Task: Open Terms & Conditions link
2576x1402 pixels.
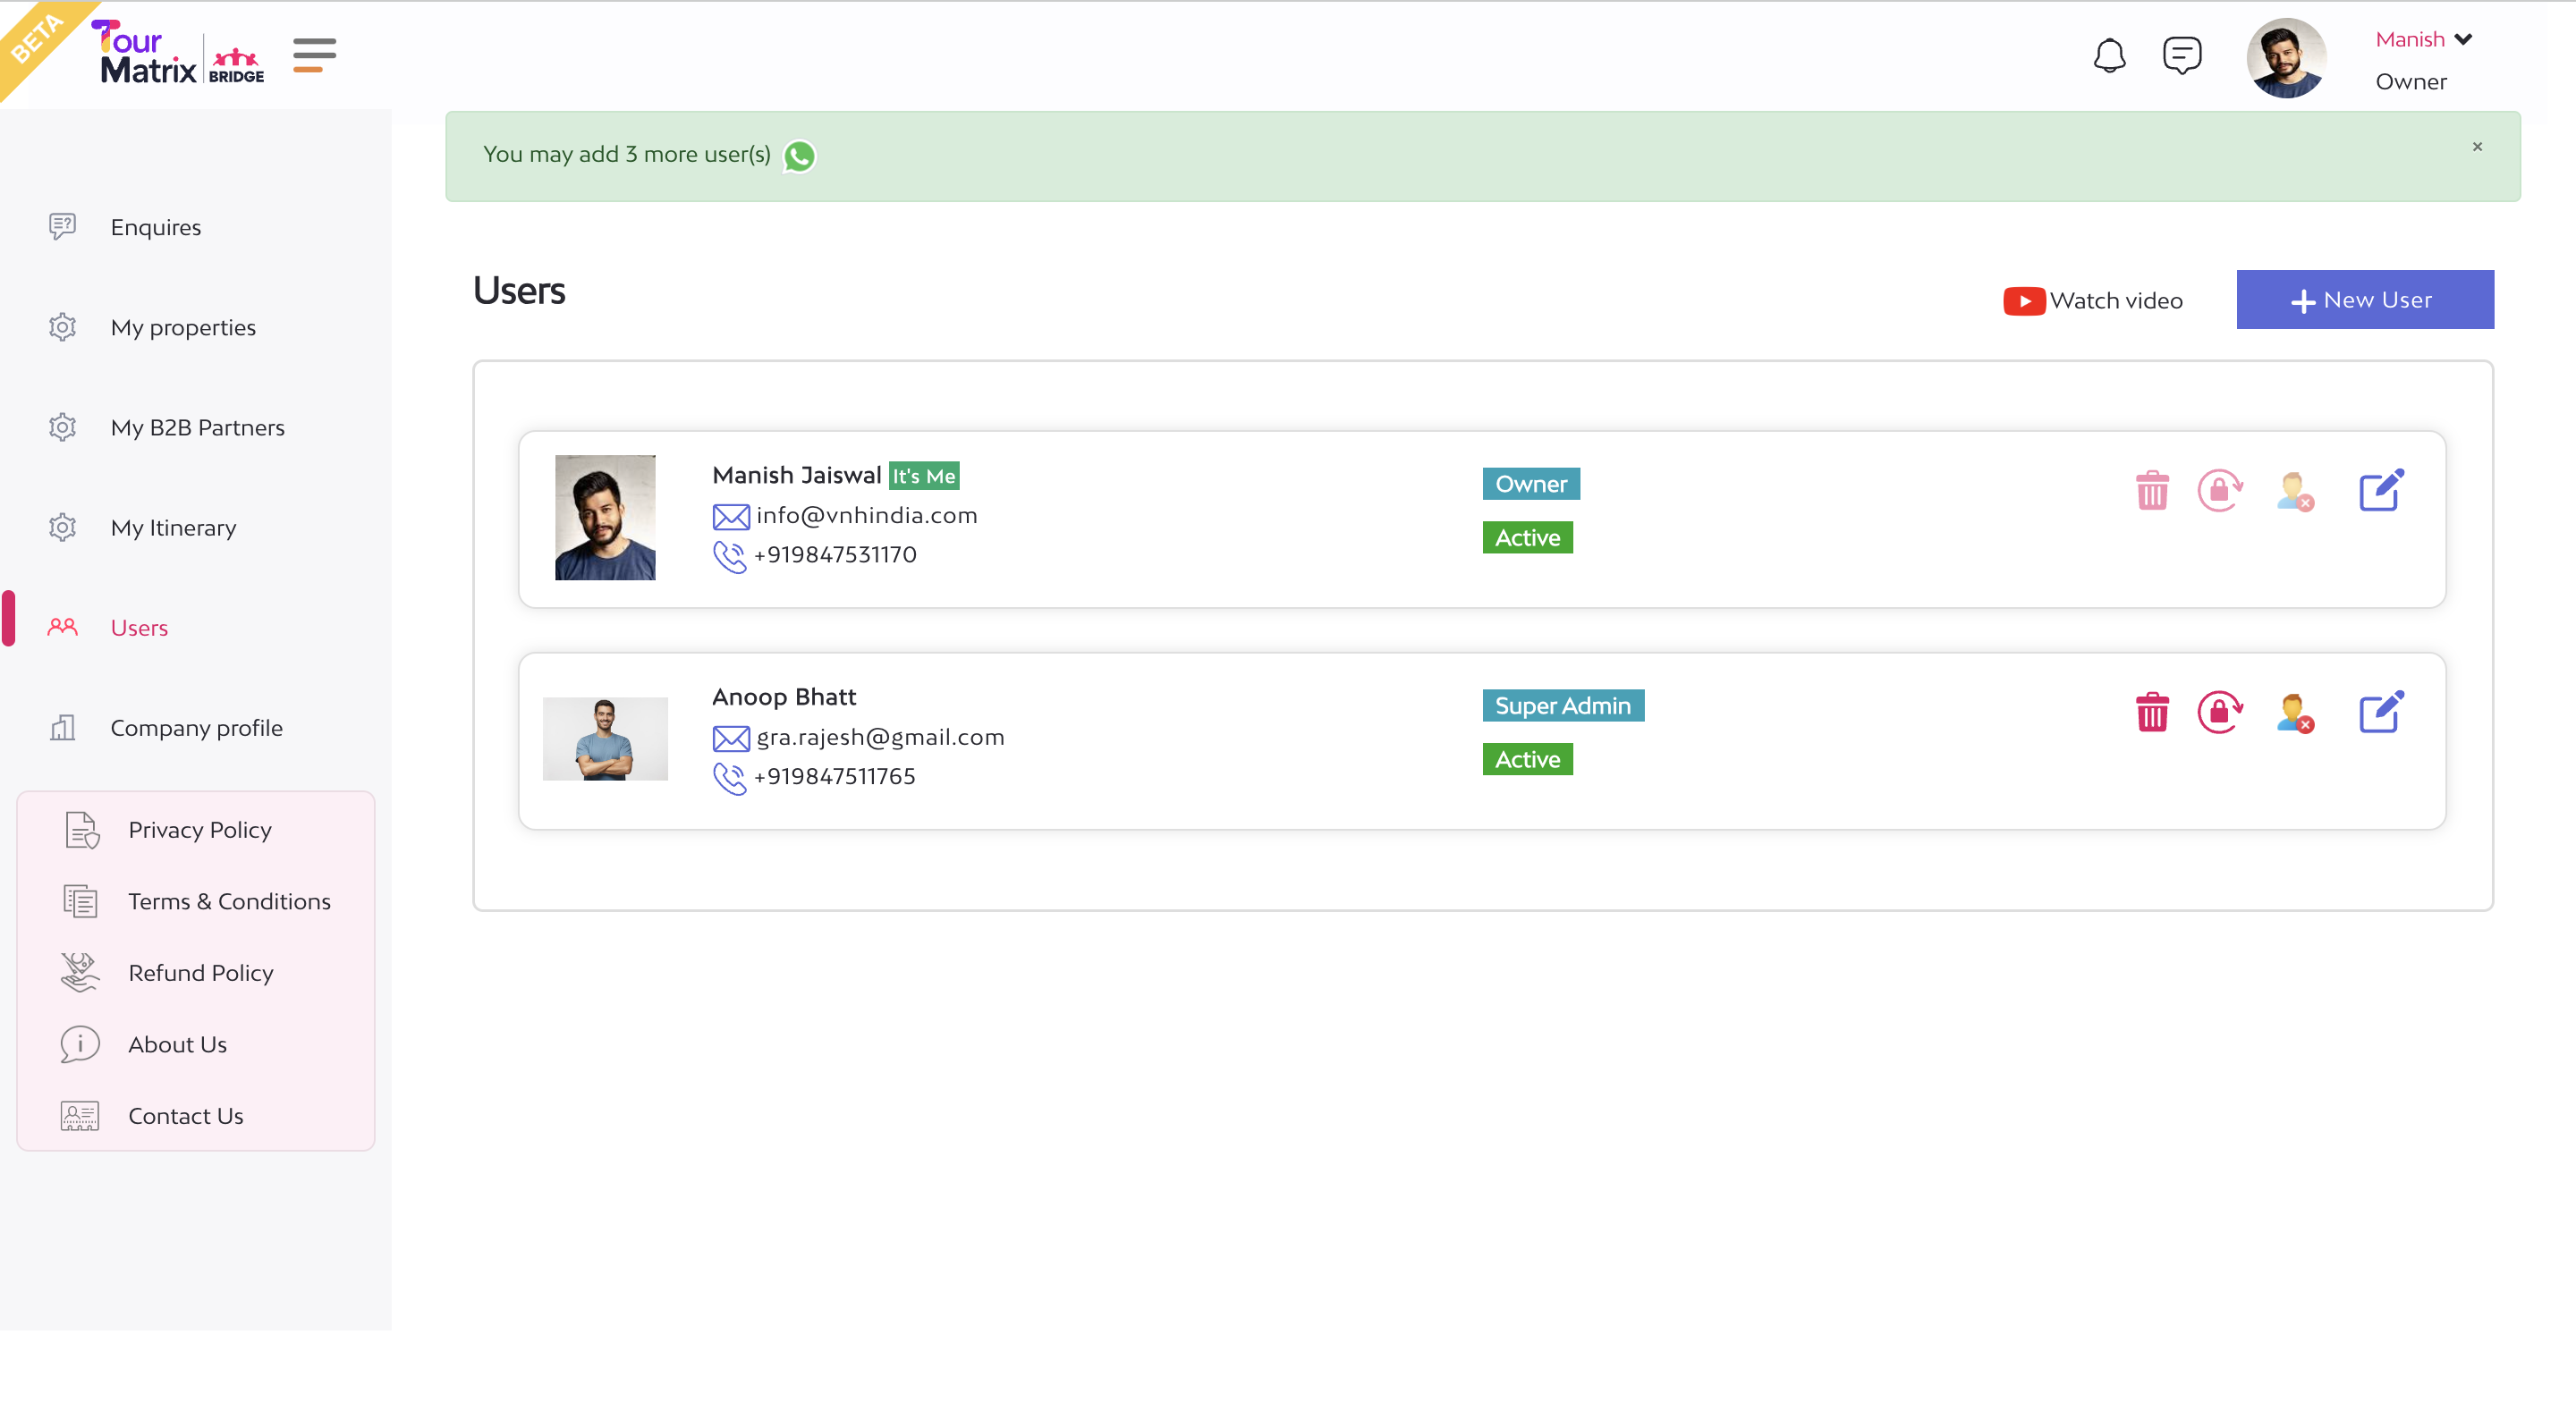Action: [229, 901]
